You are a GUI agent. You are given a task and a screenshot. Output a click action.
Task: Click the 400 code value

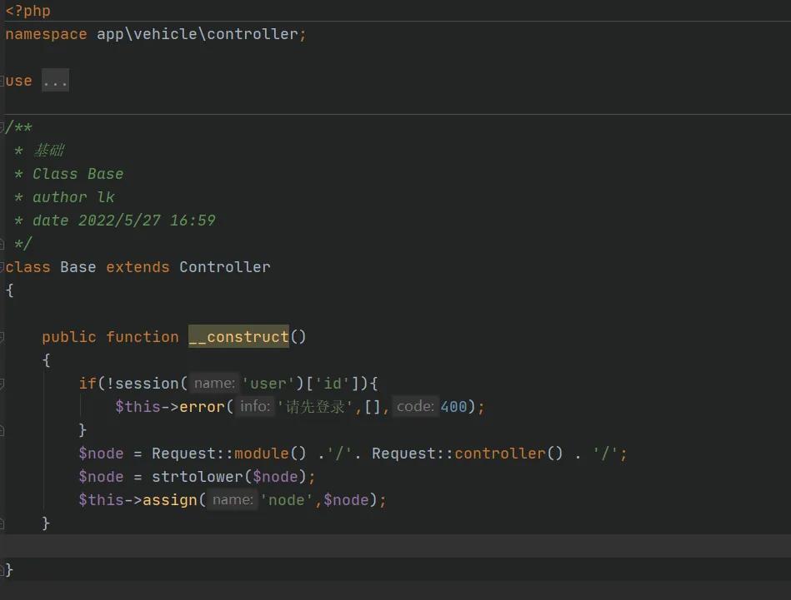point(453,407)
